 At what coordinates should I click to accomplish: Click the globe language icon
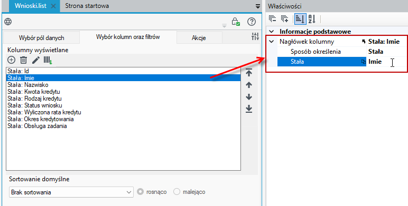[x=8, y=22]
